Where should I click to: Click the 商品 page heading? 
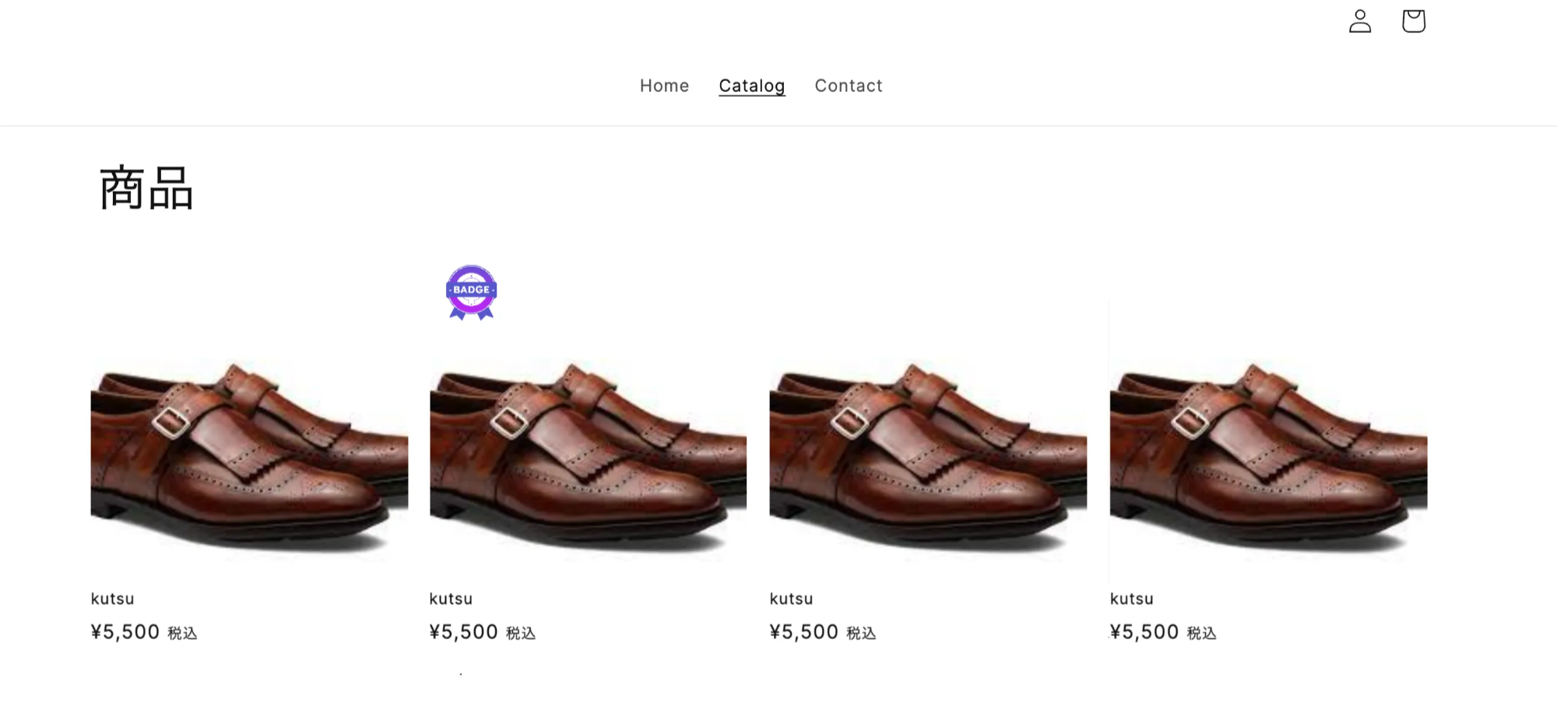click(146, 188)
